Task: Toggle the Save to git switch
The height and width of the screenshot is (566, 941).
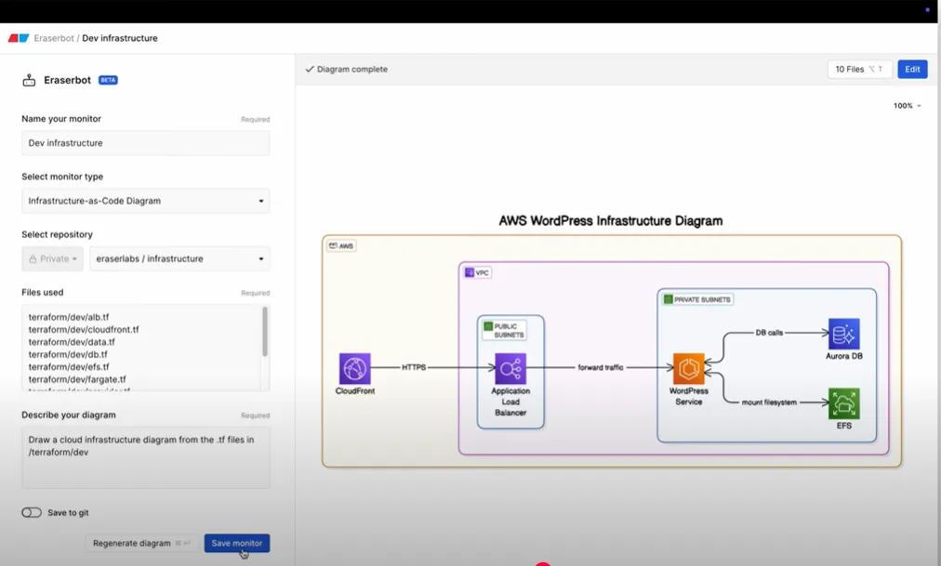Action: coord(32,513)
